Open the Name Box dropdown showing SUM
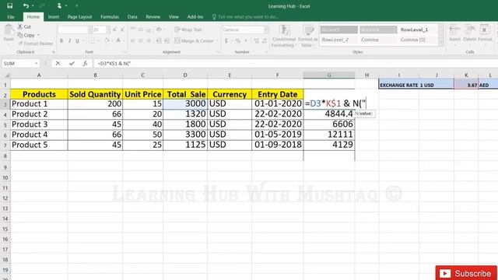This screenshot has width=498, height=280. click(37, 64)
